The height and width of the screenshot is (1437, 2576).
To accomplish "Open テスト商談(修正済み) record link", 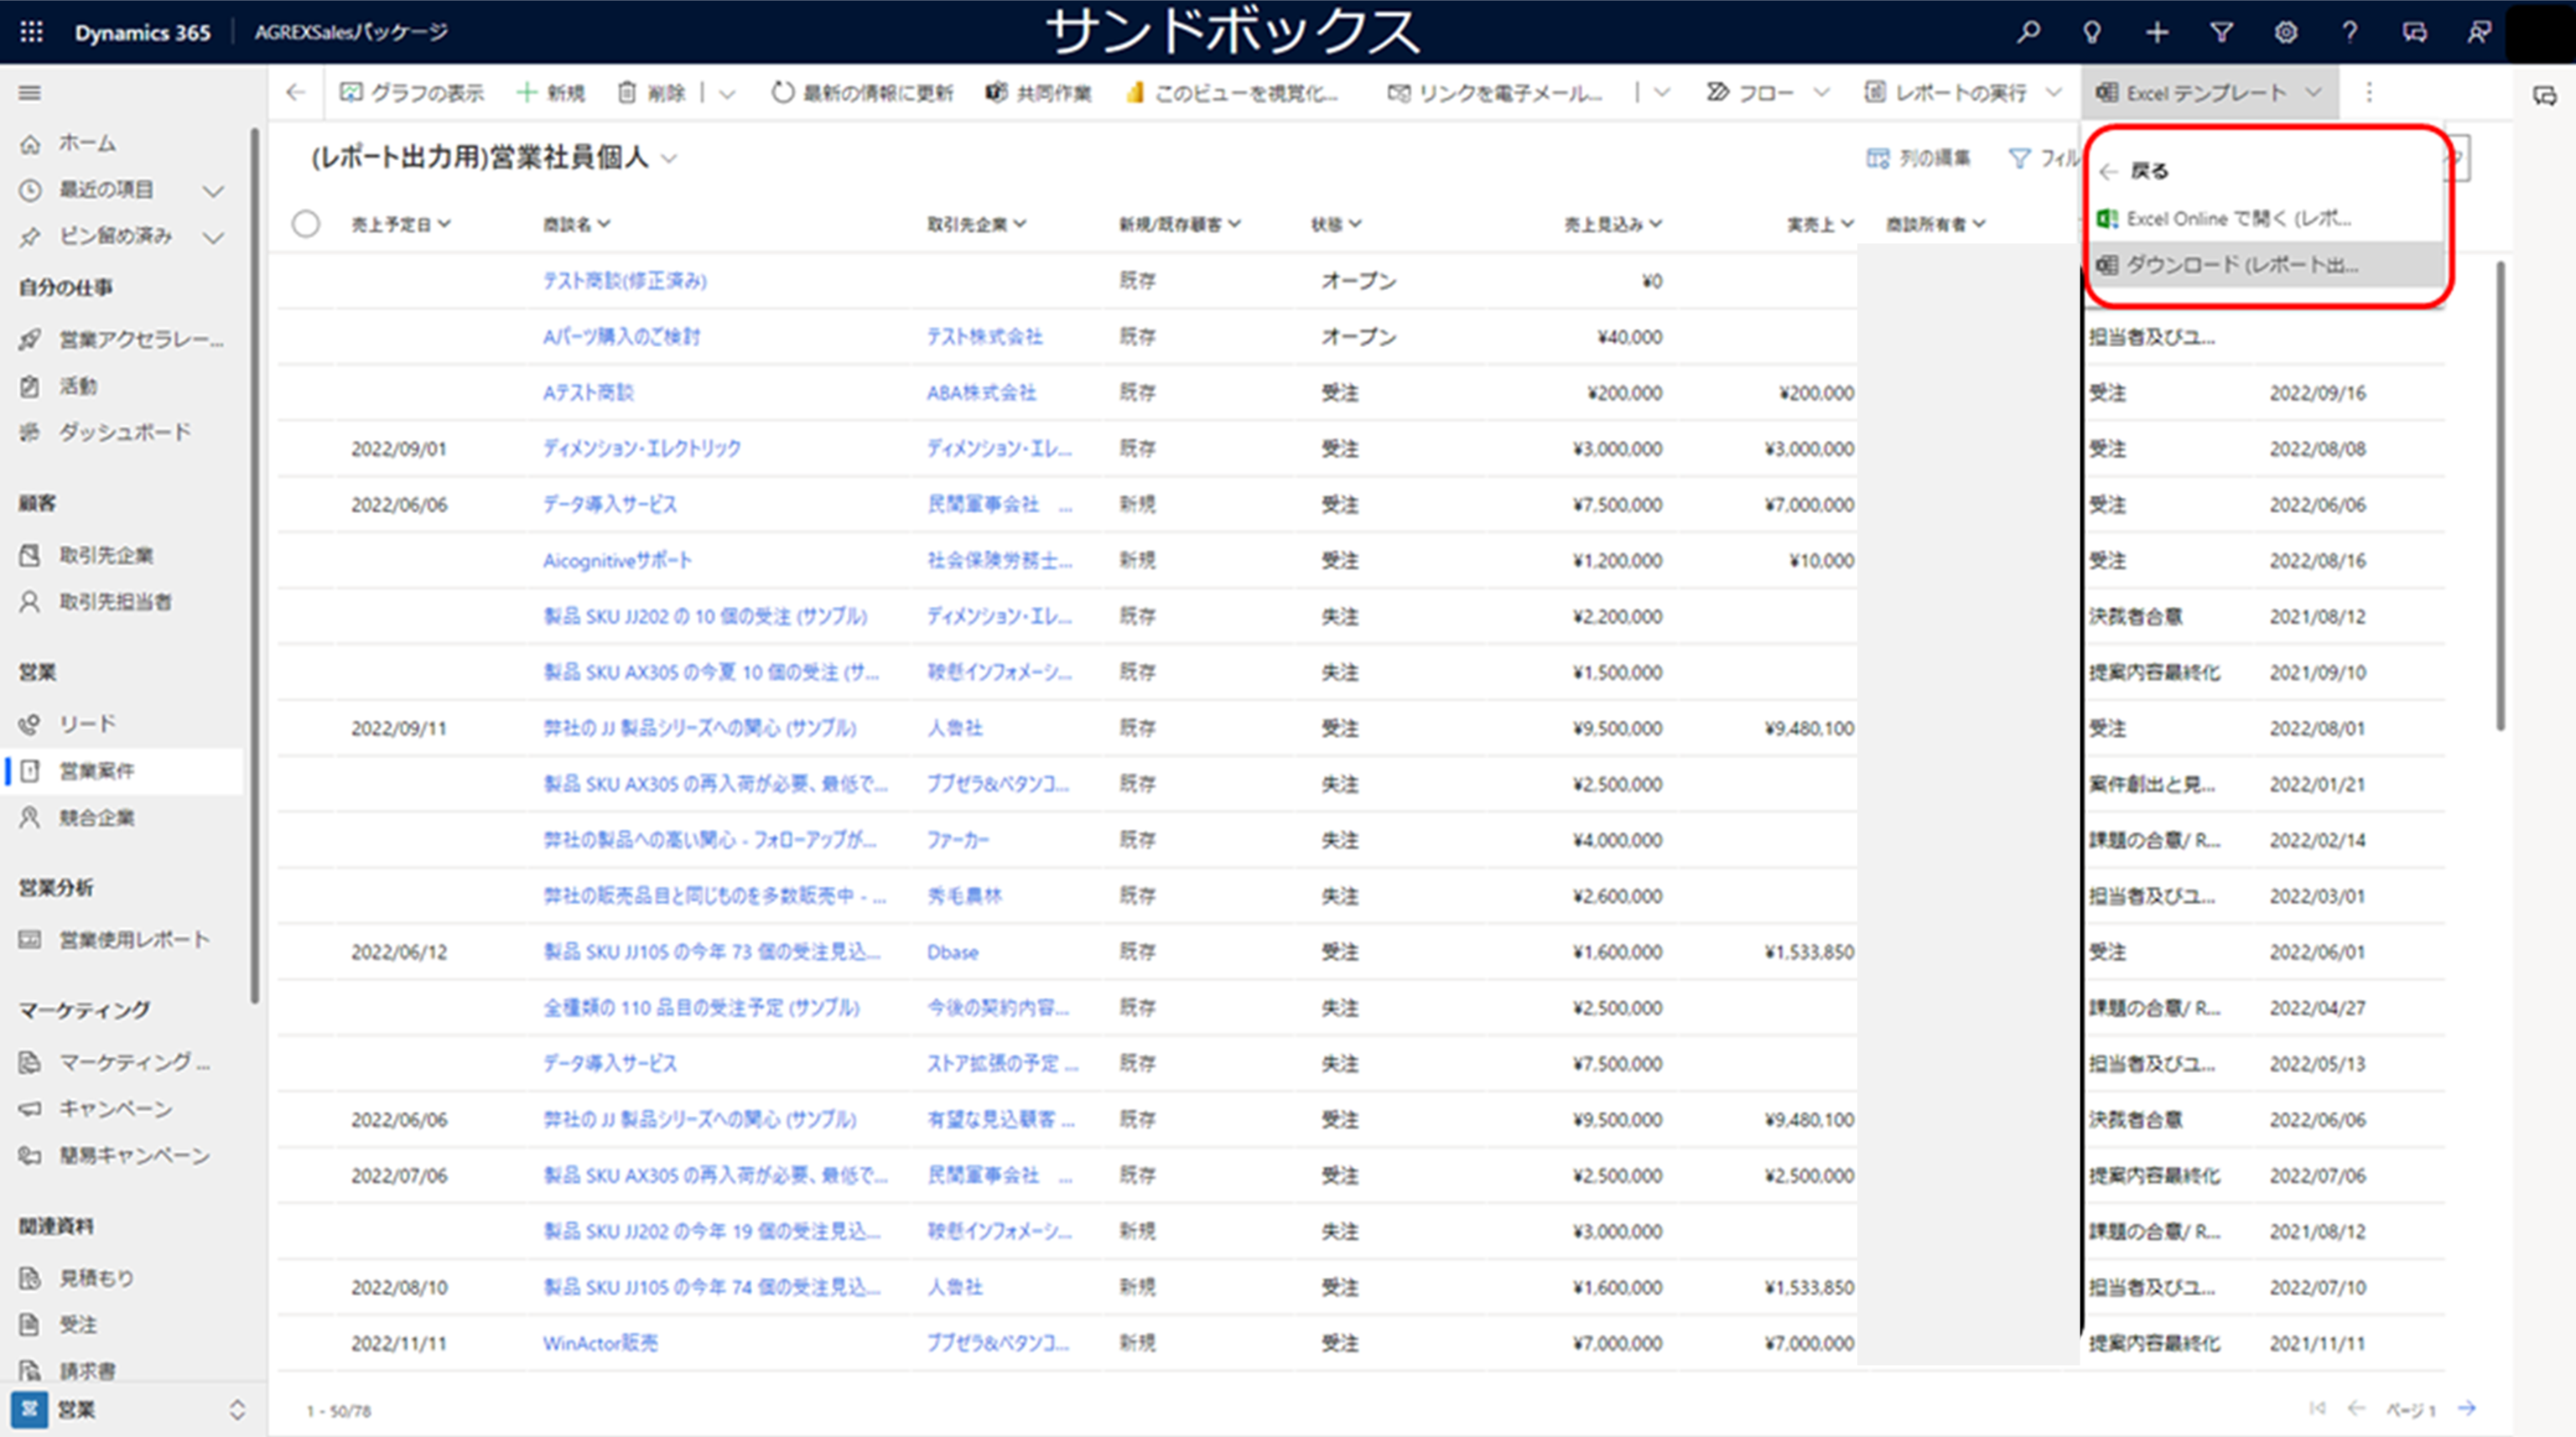I will click(x=625, y=281).
